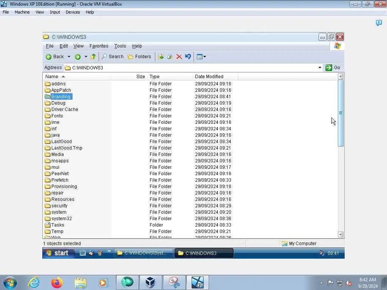Open Snipping Tool on the host taskbar

coord(174,282)
